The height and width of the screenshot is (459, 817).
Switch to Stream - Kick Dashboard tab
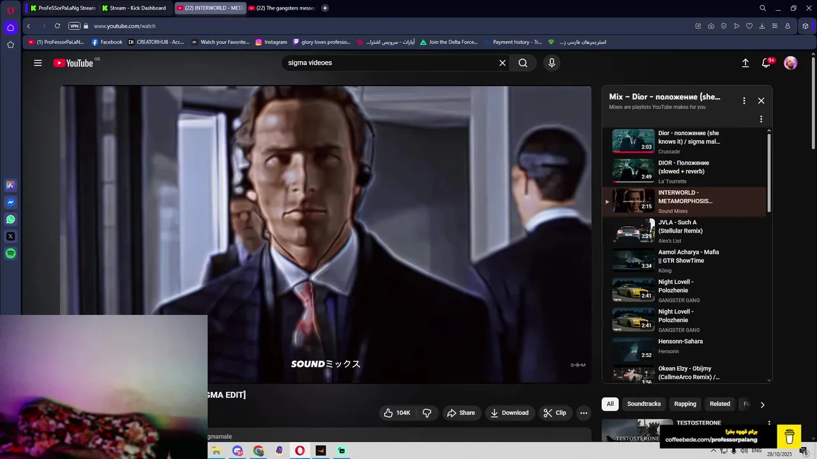point(135,8)
